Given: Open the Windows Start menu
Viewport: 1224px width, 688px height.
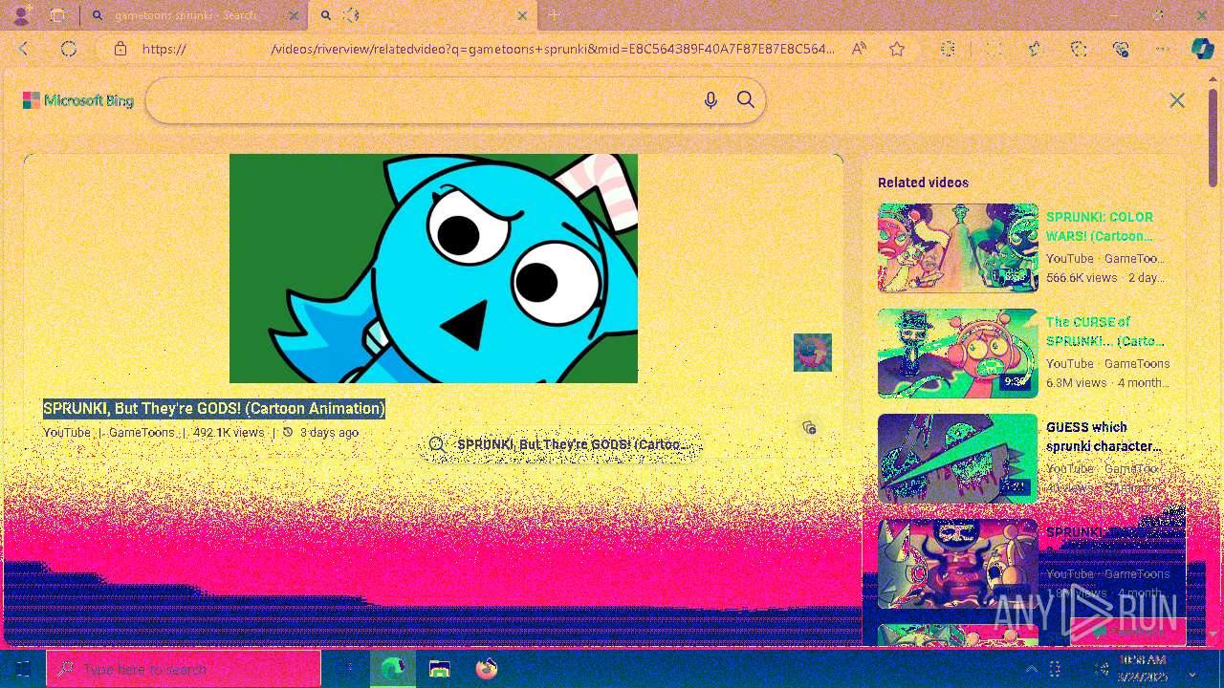Looking at the screenshot, I should [x=23, y=669].
